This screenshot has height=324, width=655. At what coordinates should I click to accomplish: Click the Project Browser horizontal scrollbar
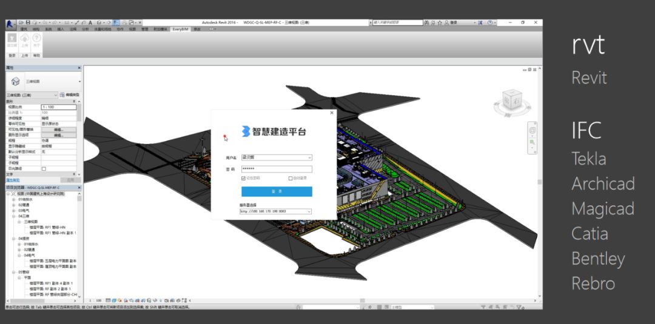tap(42, 300)
